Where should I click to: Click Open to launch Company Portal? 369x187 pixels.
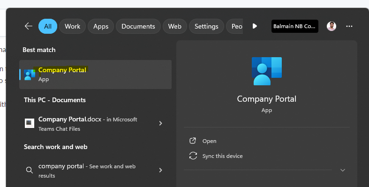pyautogui.click(x=209, y=141)
